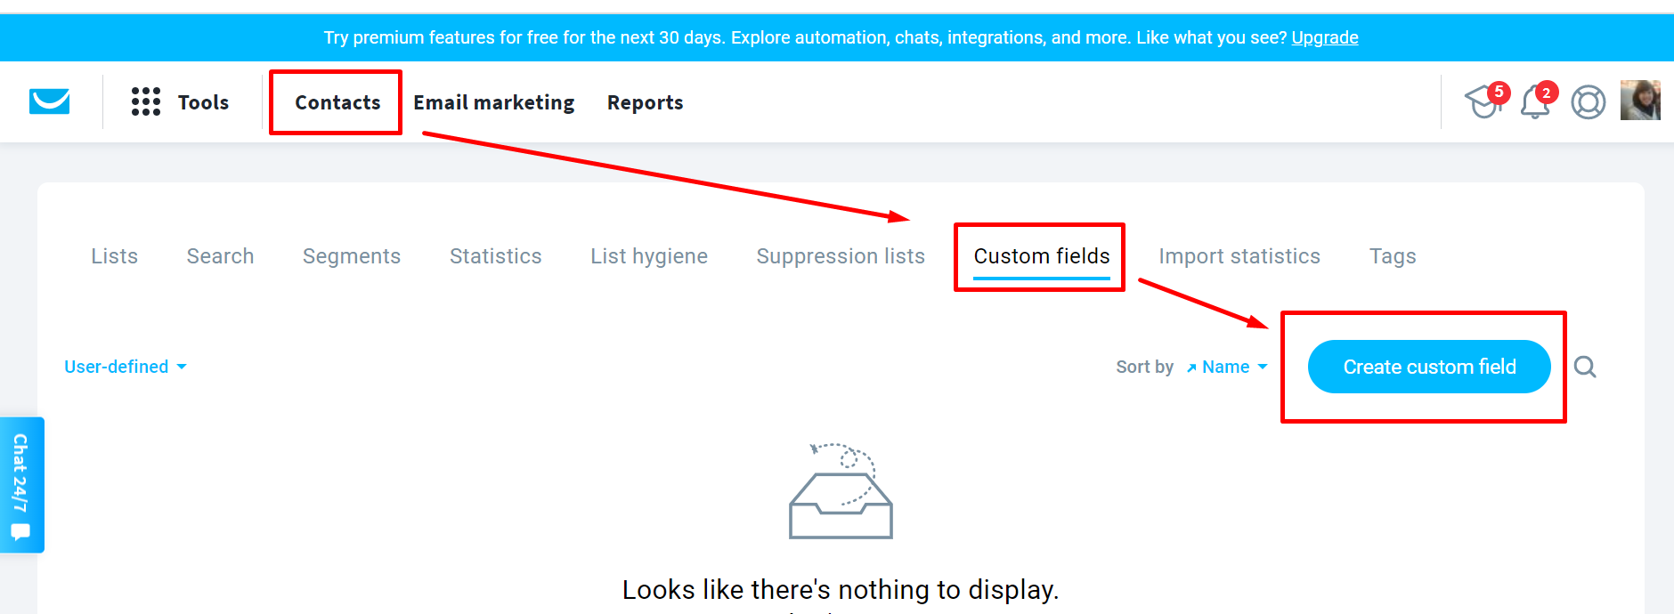
Task: Click the help lifebuoy icon
Action: click(1588, 101)
